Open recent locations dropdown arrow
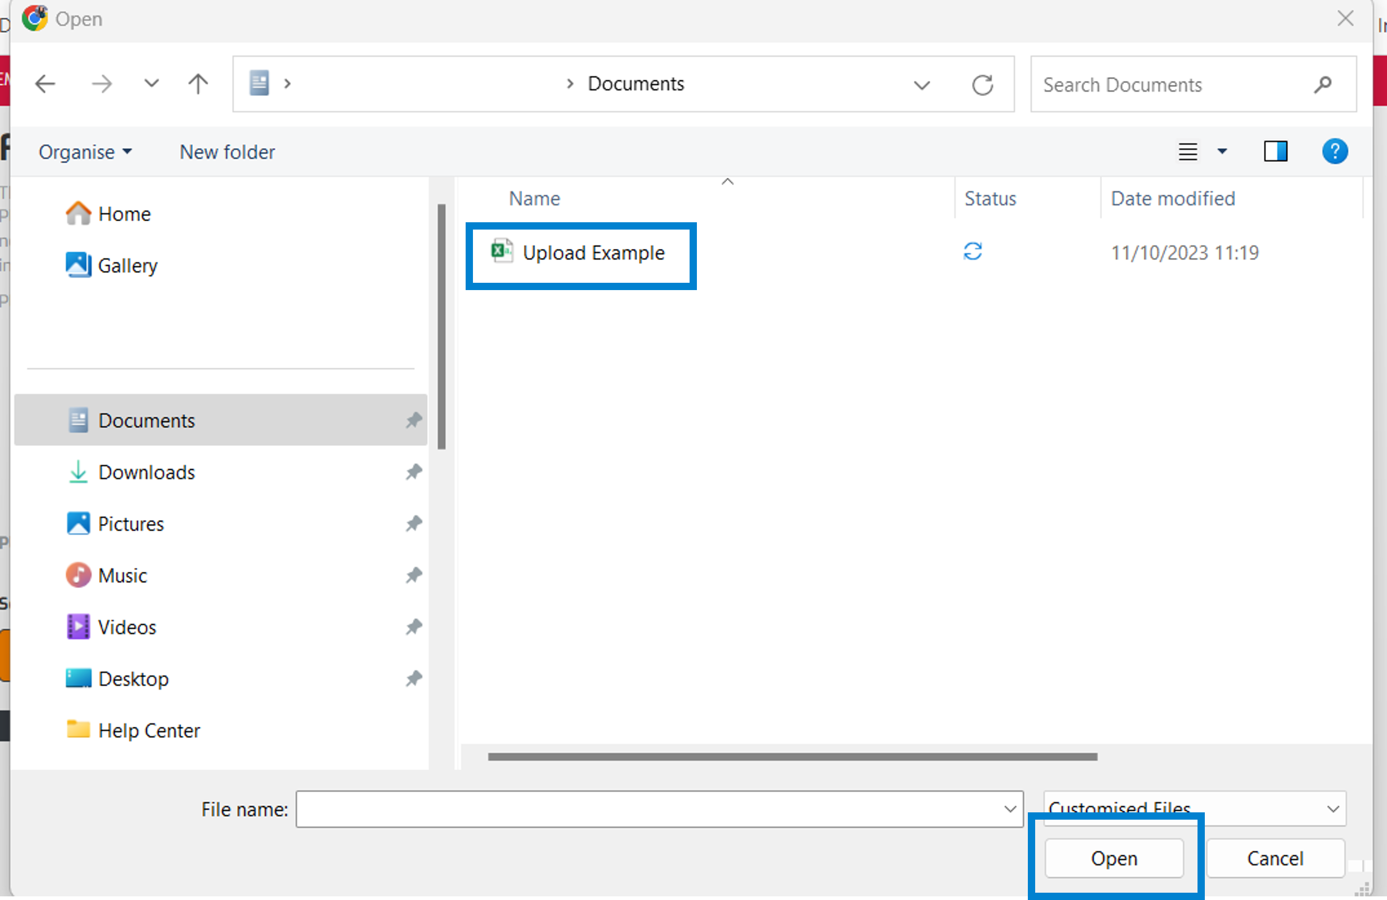The height and width of the screenshot is (900, 1387). (151, 84)
